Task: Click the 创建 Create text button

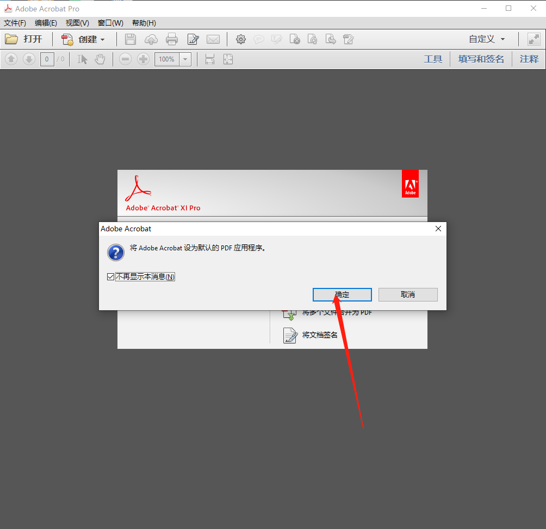Action: click(x=88, y=39)
